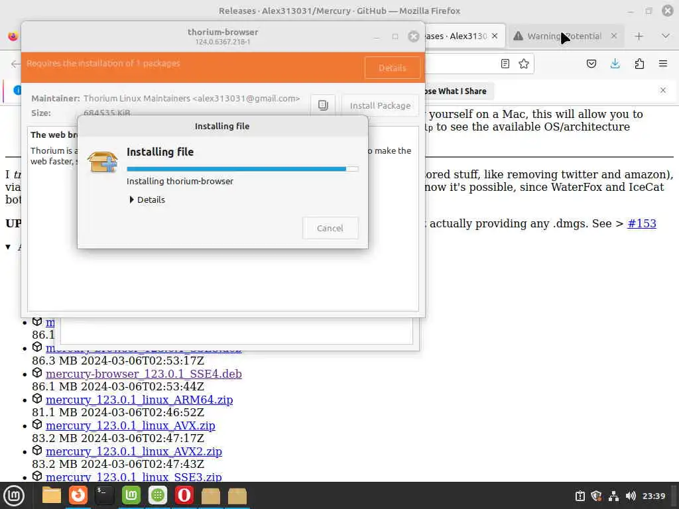Cancel the thorium-browser installation

point(330,228)
